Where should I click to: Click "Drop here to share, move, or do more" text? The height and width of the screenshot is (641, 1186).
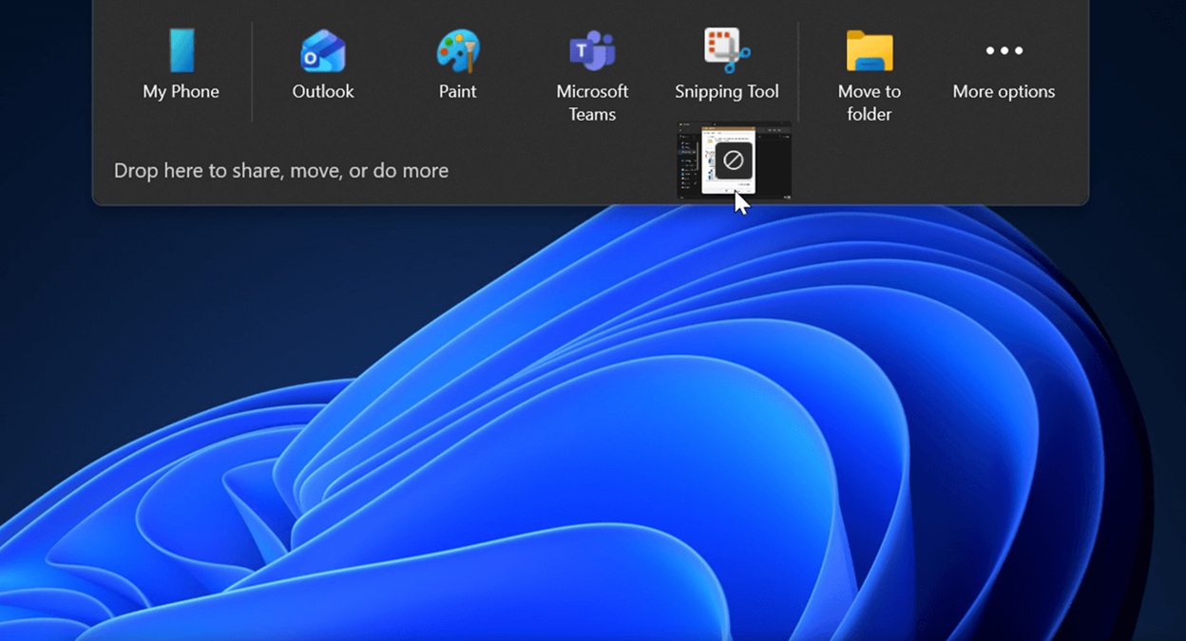(281, 171)
